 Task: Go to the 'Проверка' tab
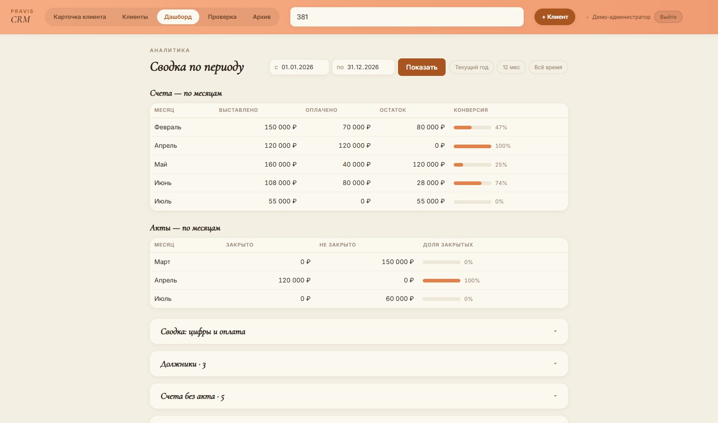[x=222, y=17]
